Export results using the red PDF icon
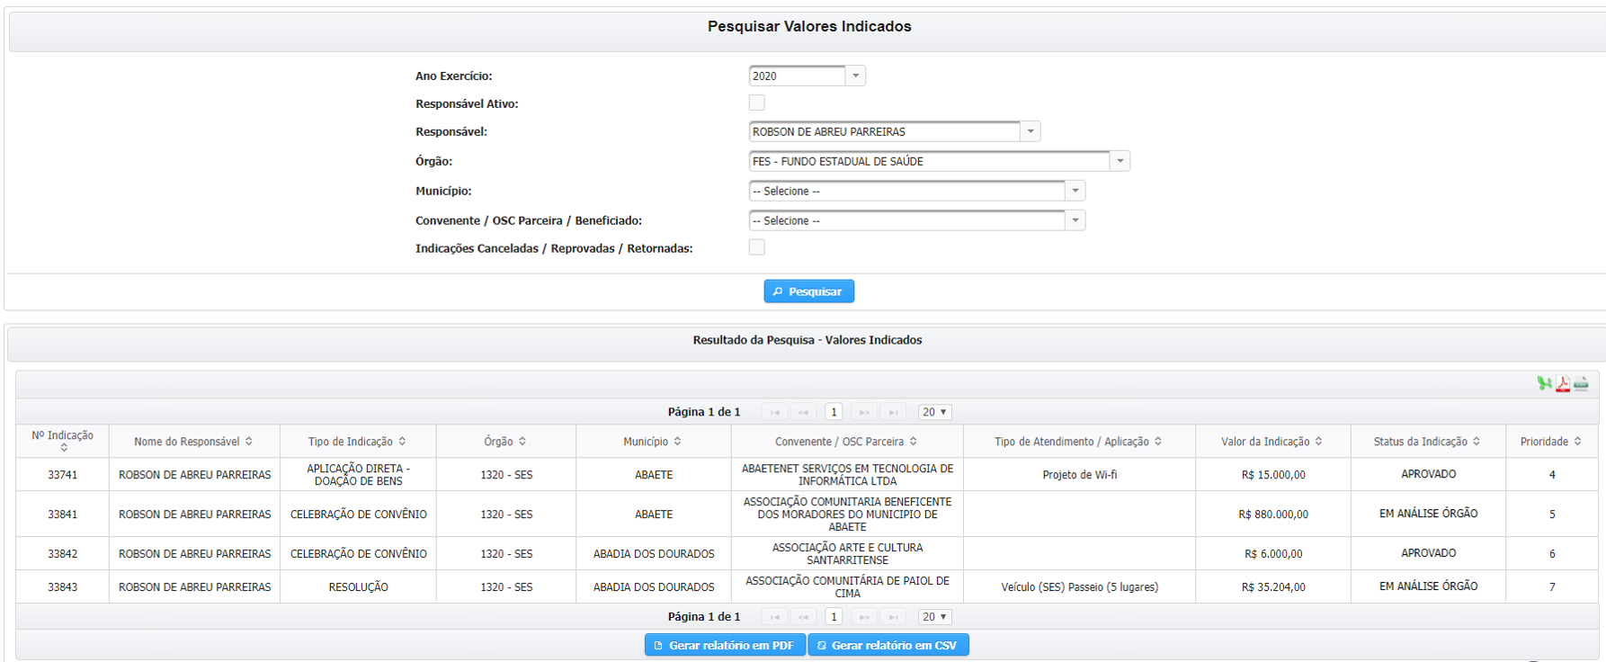Image resolution: width=1606 pixels, height=662 pixels. 1563,384
